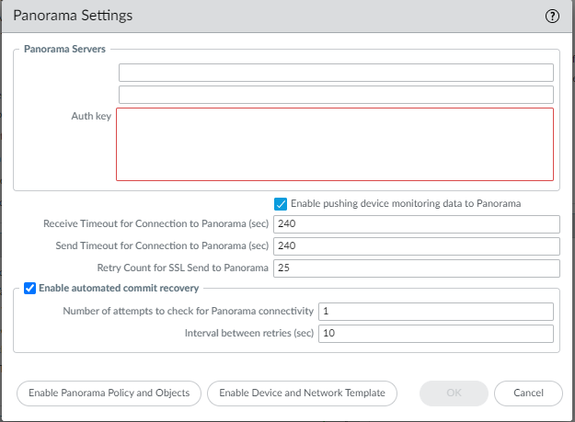The width and height of the screenshot is (575, 422).
Task: Click the Panorama Servers section heading
Action: [64, 49]
